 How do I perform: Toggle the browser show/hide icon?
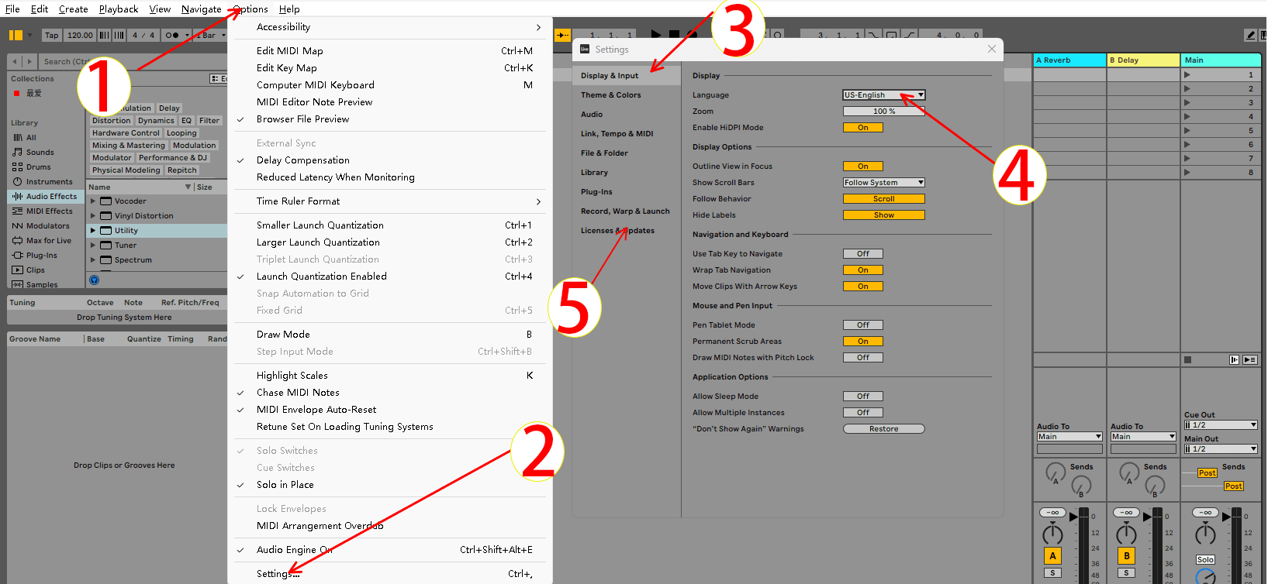(x=16, y=35)
